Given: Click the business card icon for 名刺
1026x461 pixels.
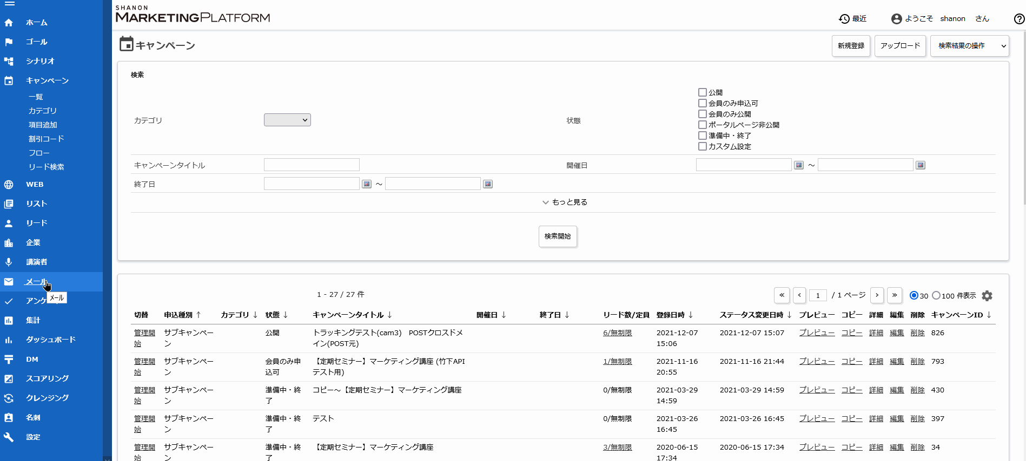Looking at the screenshot, I should [9, 418].
